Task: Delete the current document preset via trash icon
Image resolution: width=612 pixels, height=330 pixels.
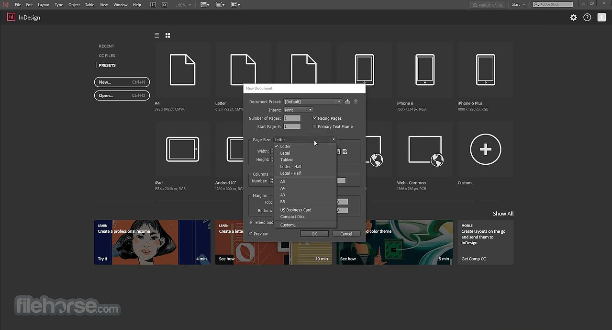Action: point(356,101)
